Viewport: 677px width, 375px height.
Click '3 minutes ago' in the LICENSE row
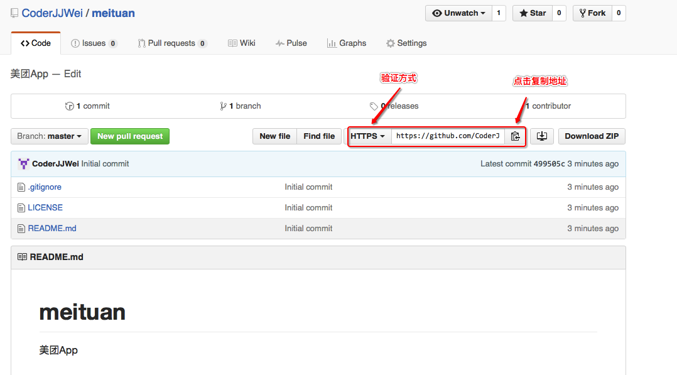593,208
